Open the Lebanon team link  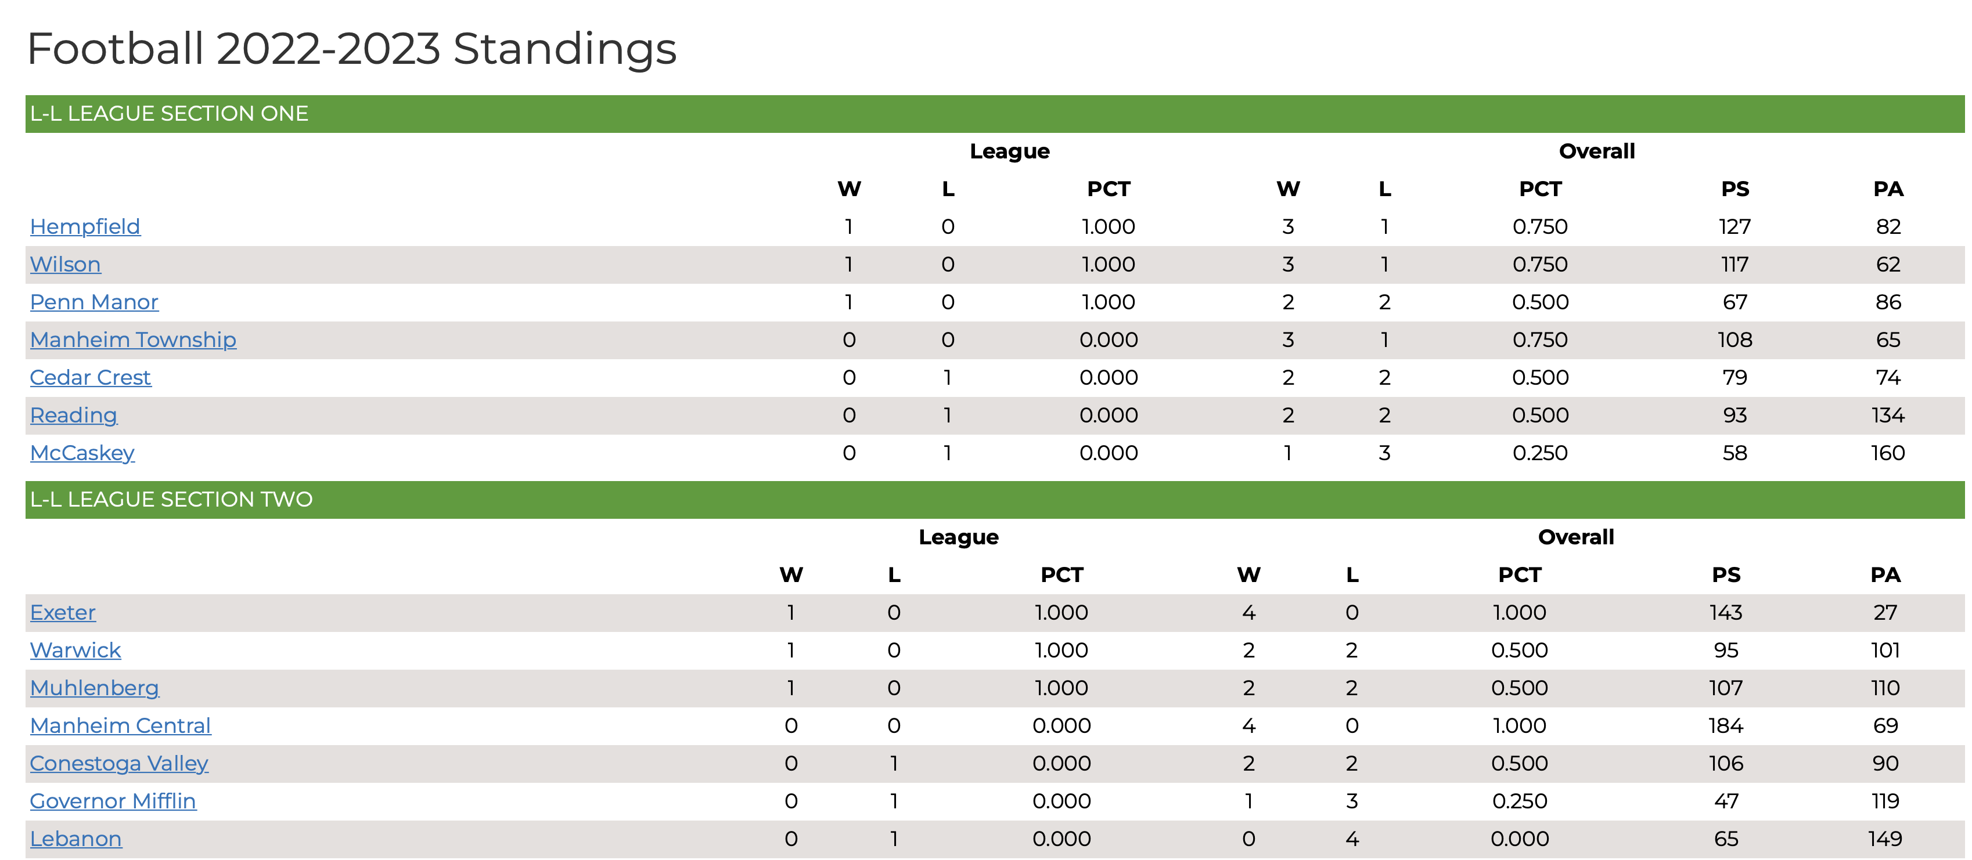click(76, 839)
